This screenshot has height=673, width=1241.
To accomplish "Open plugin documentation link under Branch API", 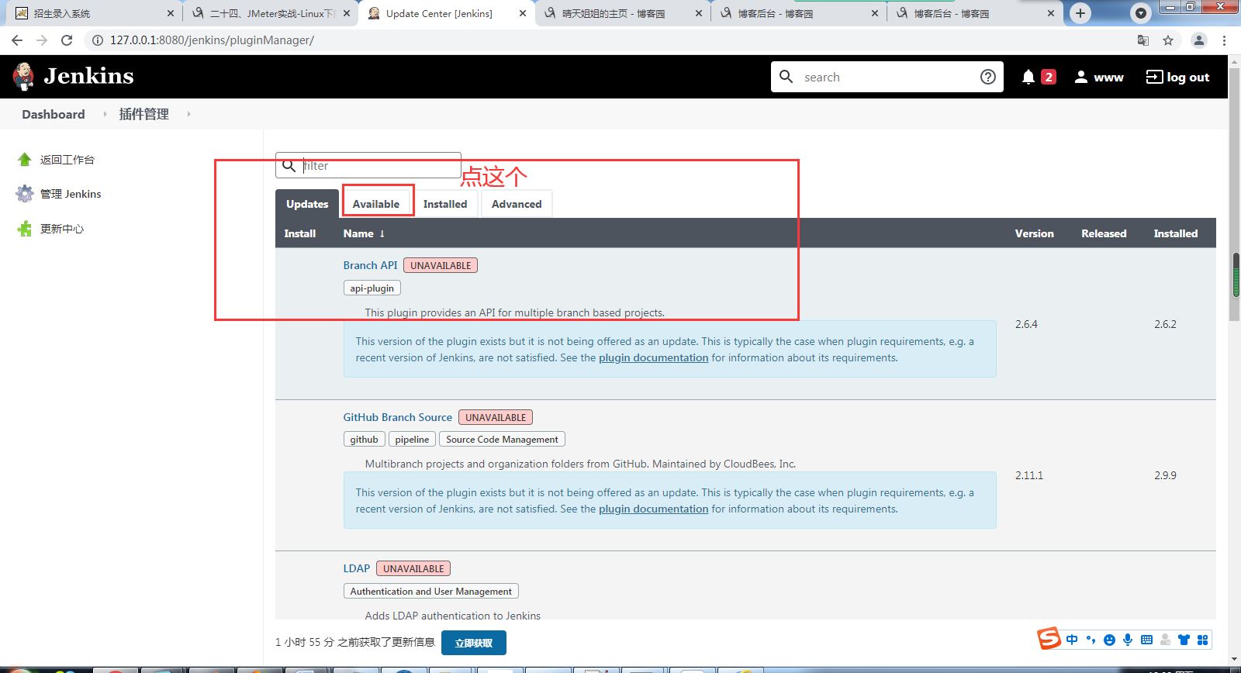I will tap(653, 357).
